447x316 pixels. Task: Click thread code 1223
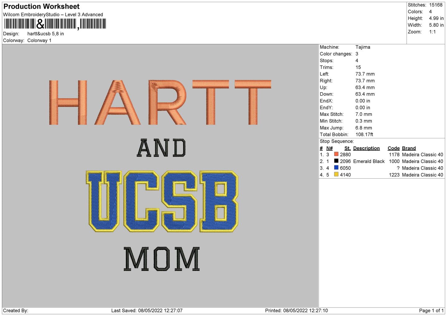(394, 175)
